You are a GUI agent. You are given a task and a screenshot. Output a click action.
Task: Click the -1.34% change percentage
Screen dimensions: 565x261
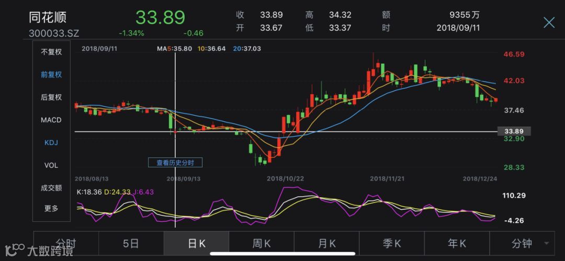tap(131, 33)
